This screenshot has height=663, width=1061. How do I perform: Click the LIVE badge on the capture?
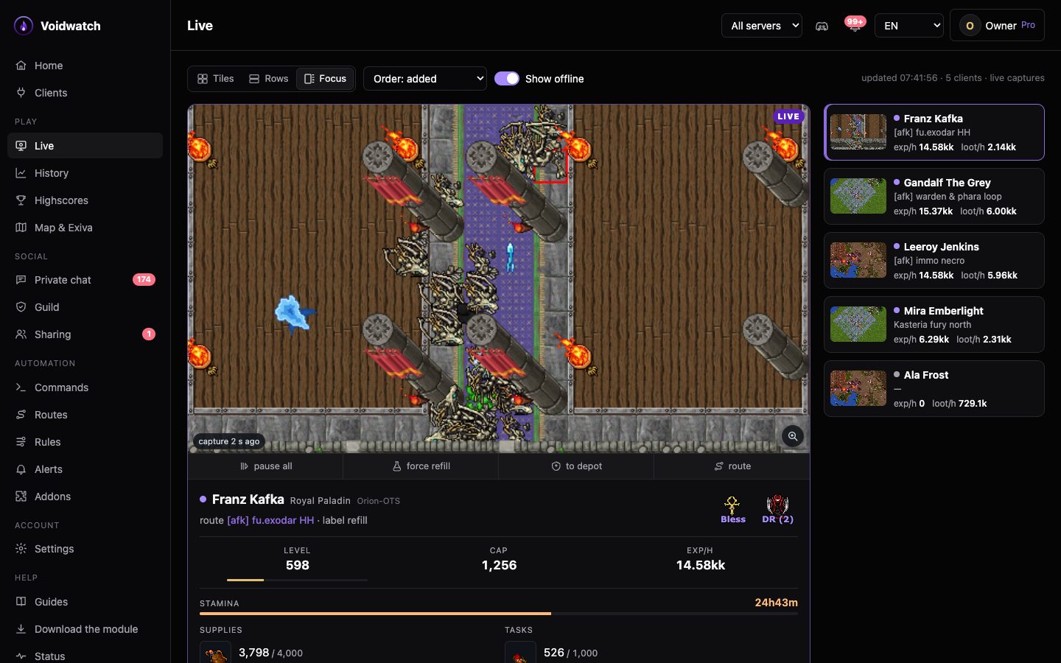[x=788, y=116]
